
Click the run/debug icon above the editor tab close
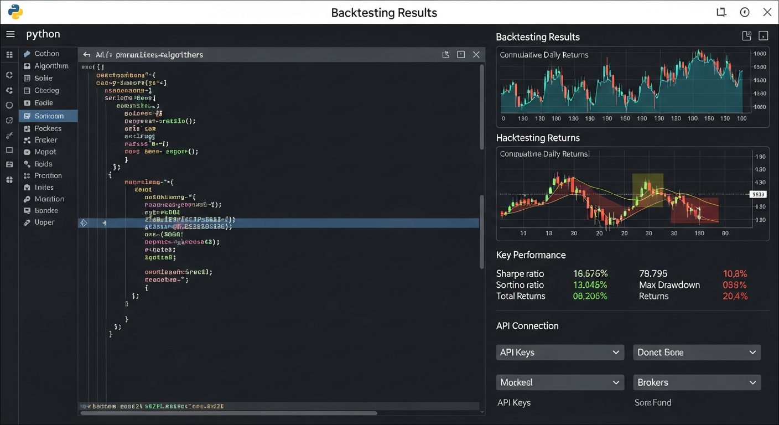[446, 54]
